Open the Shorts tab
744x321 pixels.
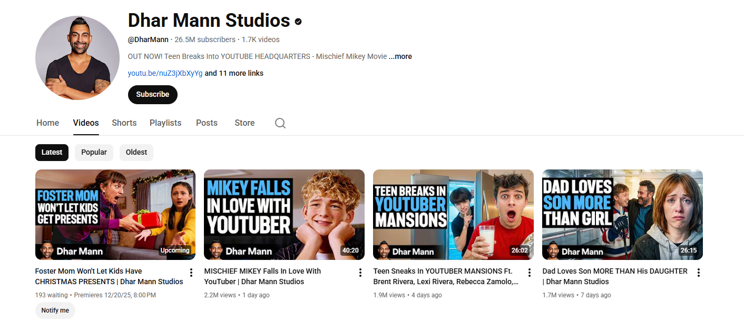(x=124, y=123)
